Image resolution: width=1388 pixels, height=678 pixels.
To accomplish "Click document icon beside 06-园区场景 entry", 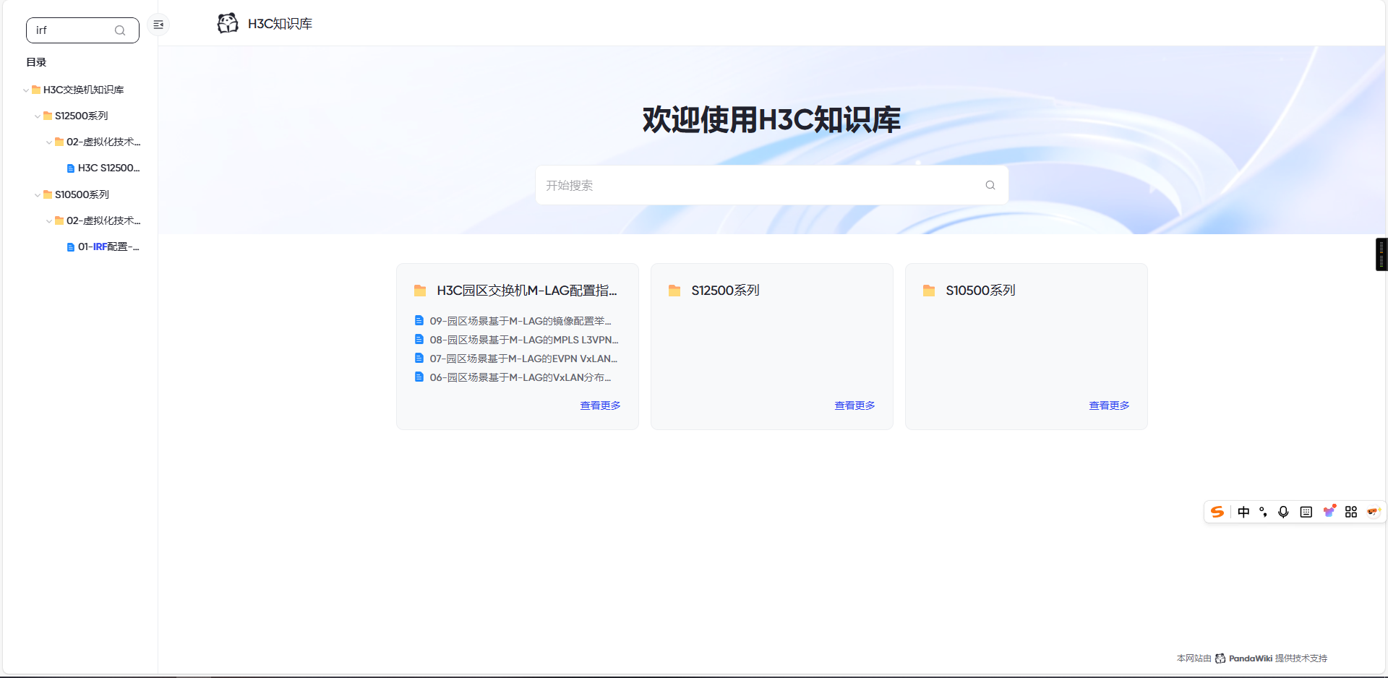I will tap(419, 377).
